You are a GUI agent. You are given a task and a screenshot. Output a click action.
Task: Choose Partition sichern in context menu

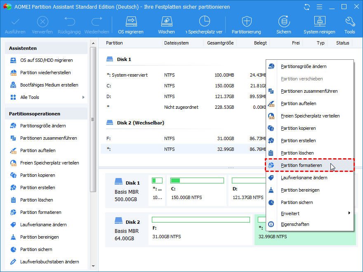pyautogui.click(x=309, y=202)
